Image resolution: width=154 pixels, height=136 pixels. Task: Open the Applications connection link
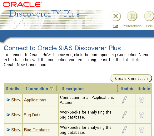click(35, 100)
